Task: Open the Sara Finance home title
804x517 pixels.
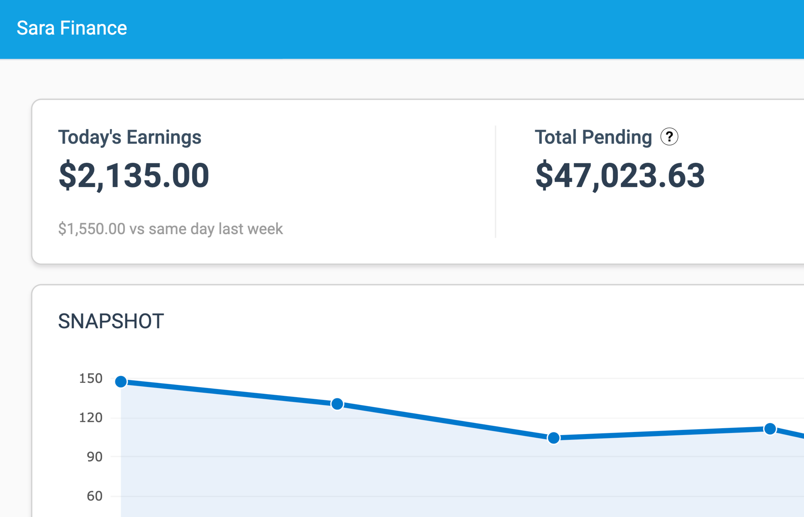Action: tap(72, 28)
